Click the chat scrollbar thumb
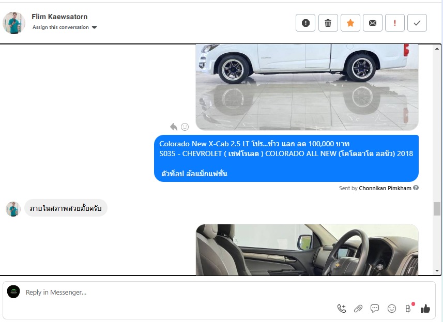The height and width of the screenshot is (322, 443). (437, 209)
